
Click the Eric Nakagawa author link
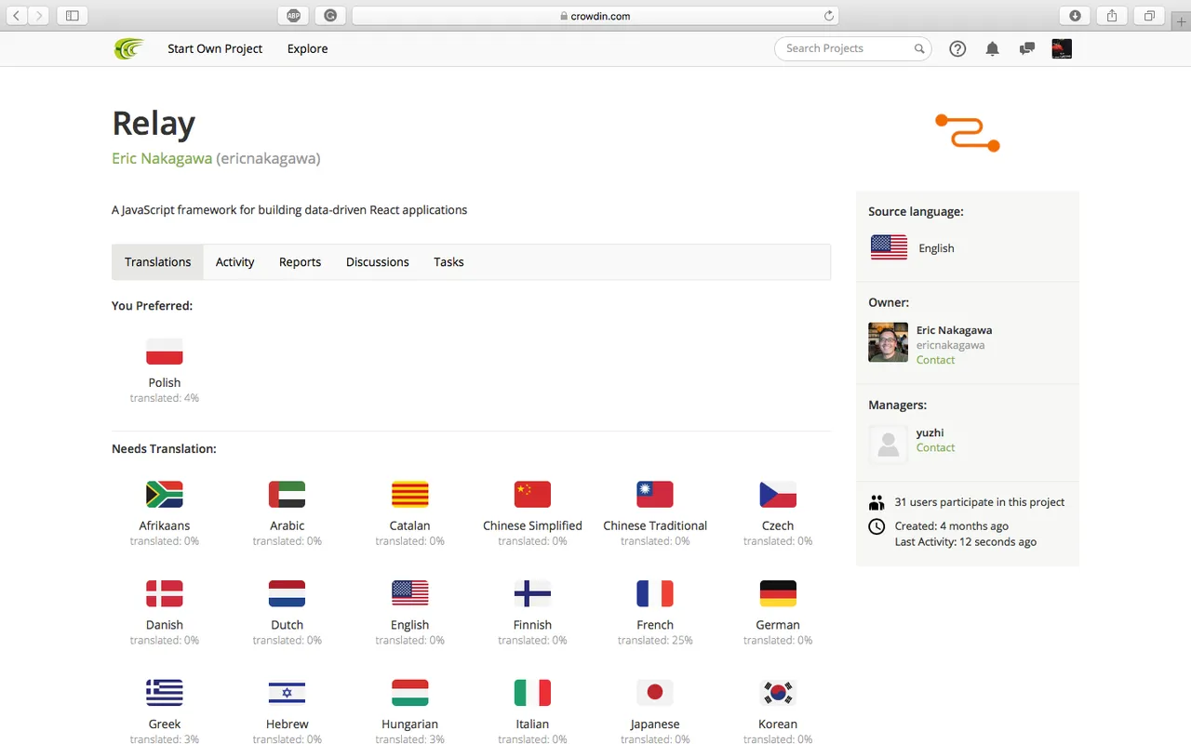point(162,158)
